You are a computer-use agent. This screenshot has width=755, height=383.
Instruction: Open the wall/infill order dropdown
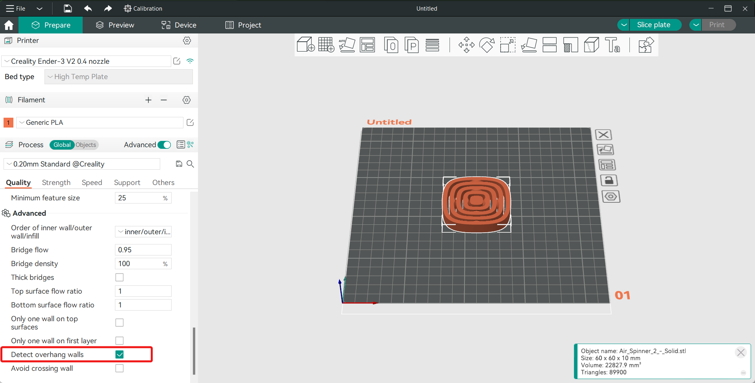(143, 232)
